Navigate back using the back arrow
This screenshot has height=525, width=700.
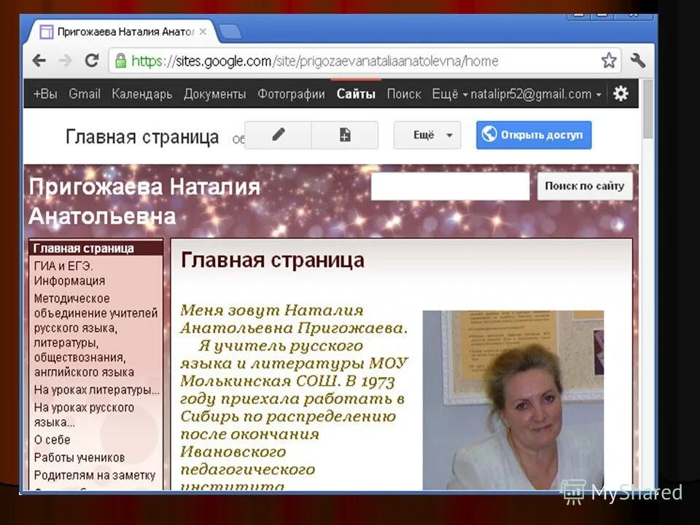coord(39,61)
